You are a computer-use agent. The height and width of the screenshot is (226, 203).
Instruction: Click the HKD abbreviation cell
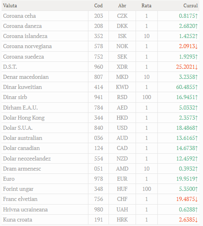pyautogui.click(x=122, y=118)
